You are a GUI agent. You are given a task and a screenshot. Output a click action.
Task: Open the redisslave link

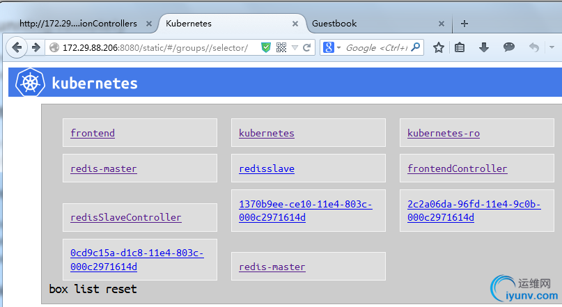tap(267, 168)
